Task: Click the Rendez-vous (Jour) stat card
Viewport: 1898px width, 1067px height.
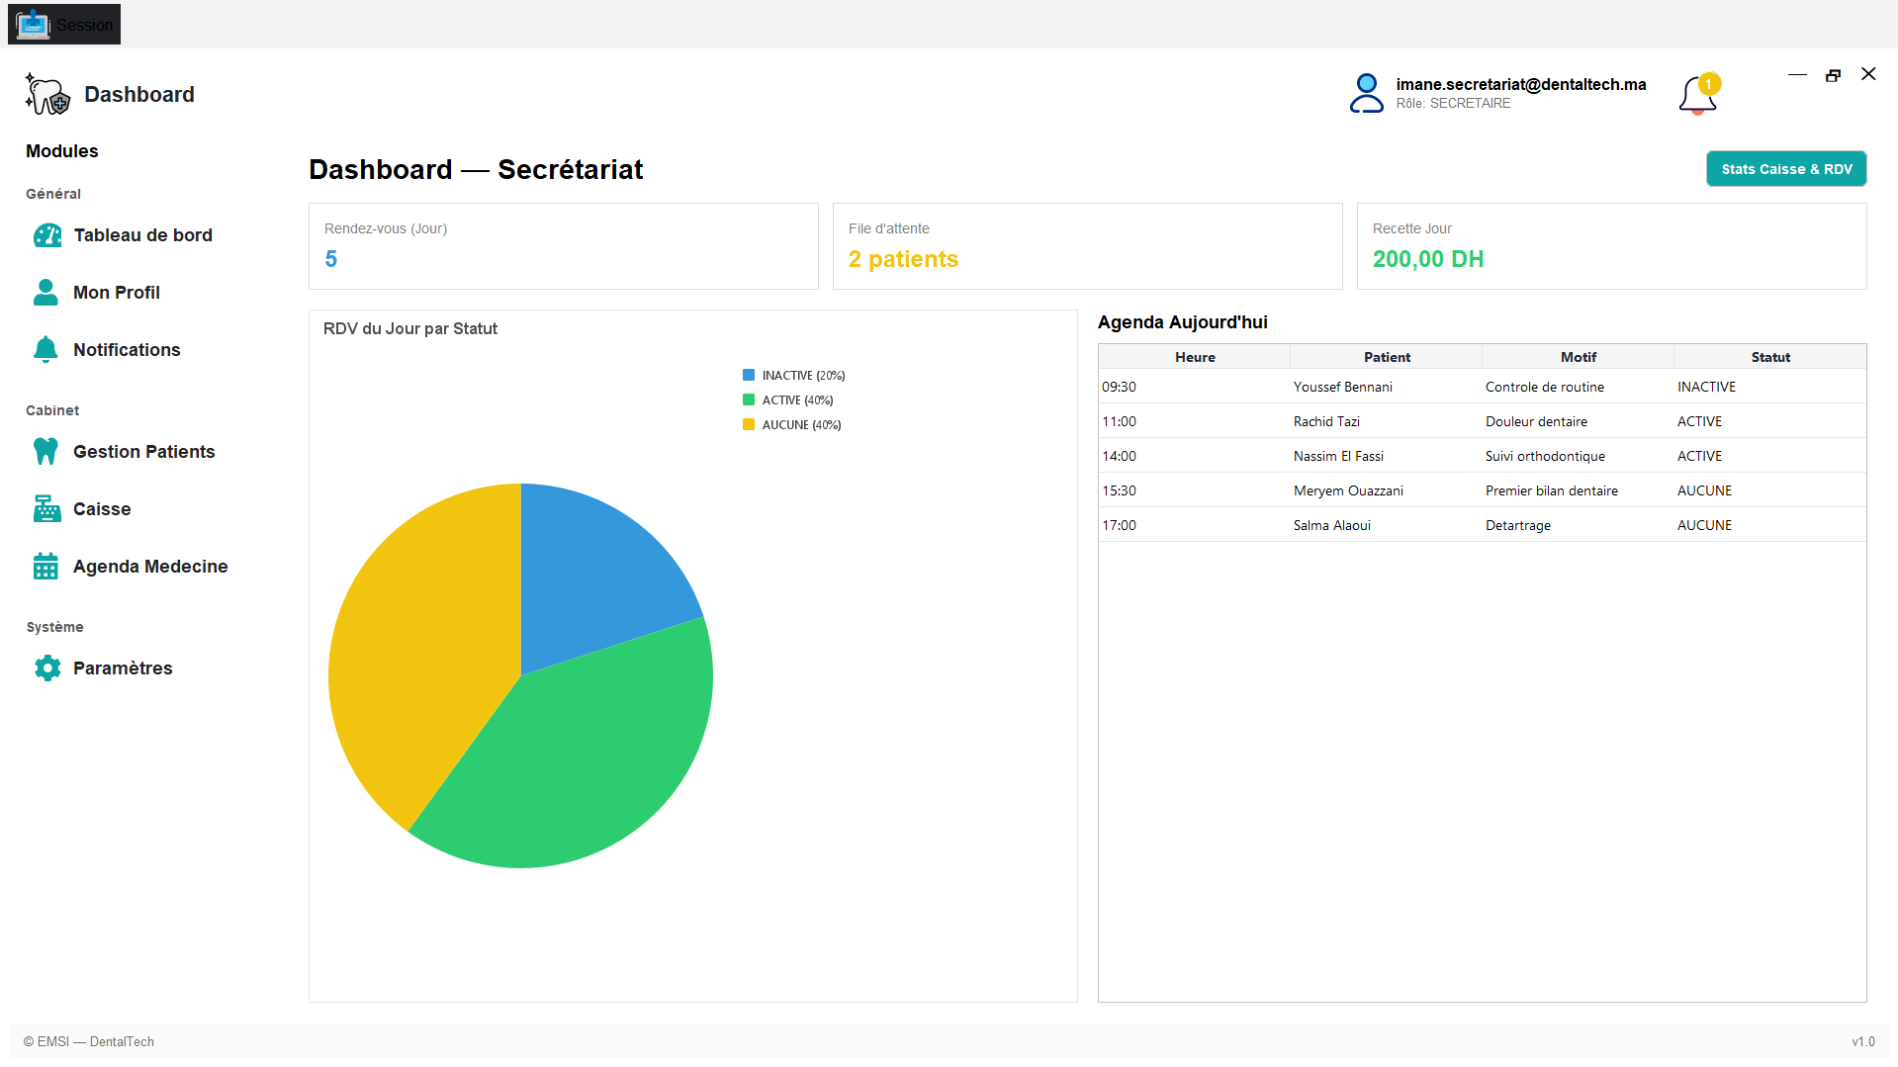Action: 564,246
